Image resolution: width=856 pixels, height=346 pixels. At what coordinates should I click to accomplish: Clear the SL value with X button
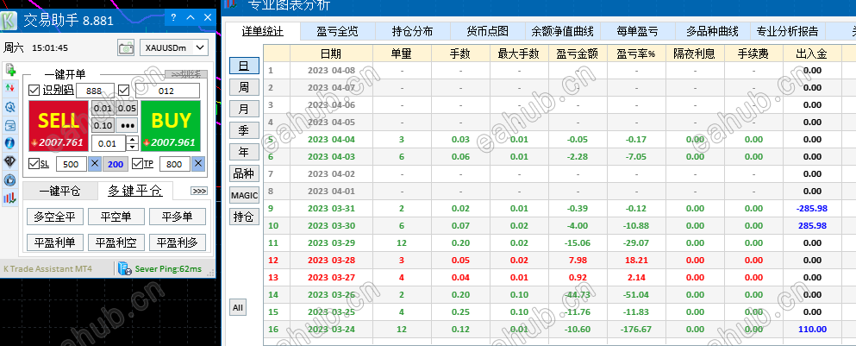coord(95,163)
